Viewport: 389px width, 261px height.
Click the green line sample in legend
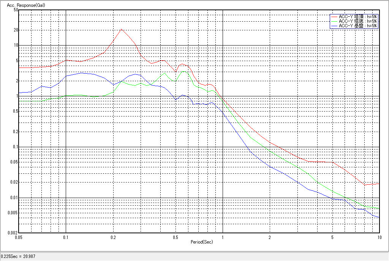334,21
